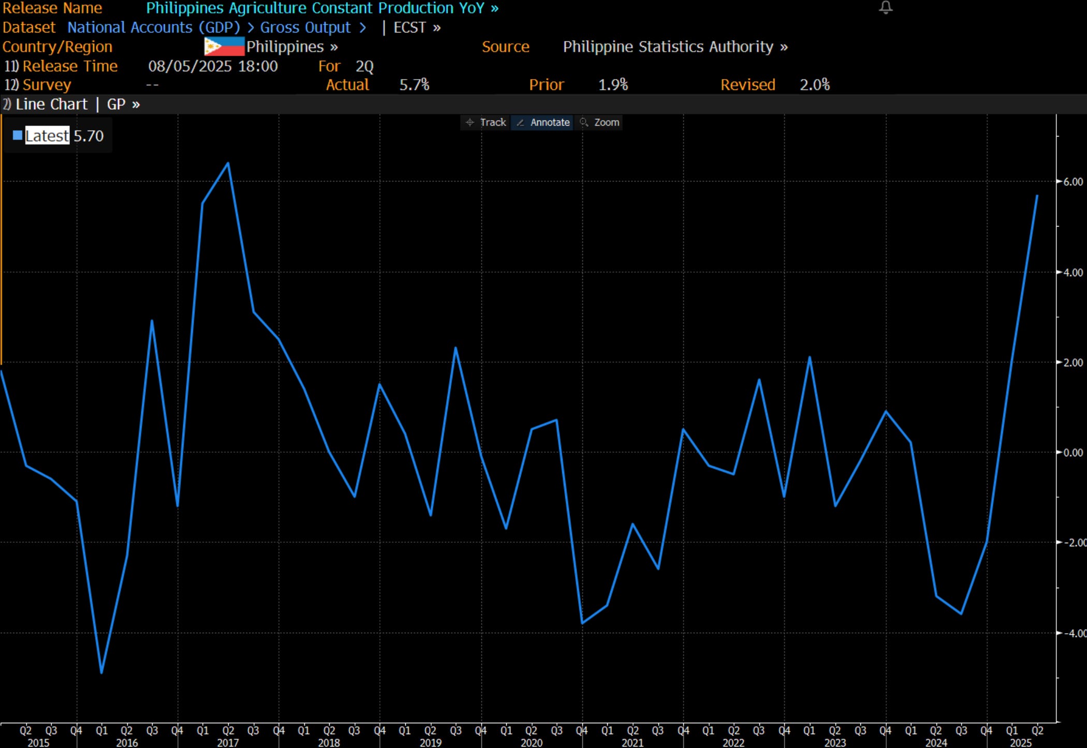Click the blue Latest legend swatch
The image size is (1087, 748).
tap(18, 136)
